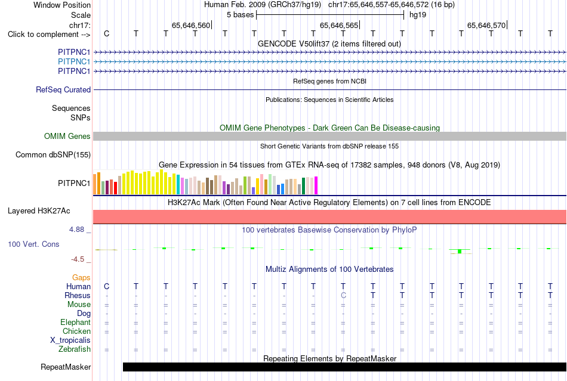Click position label 65,646,570

coord(486,25)
